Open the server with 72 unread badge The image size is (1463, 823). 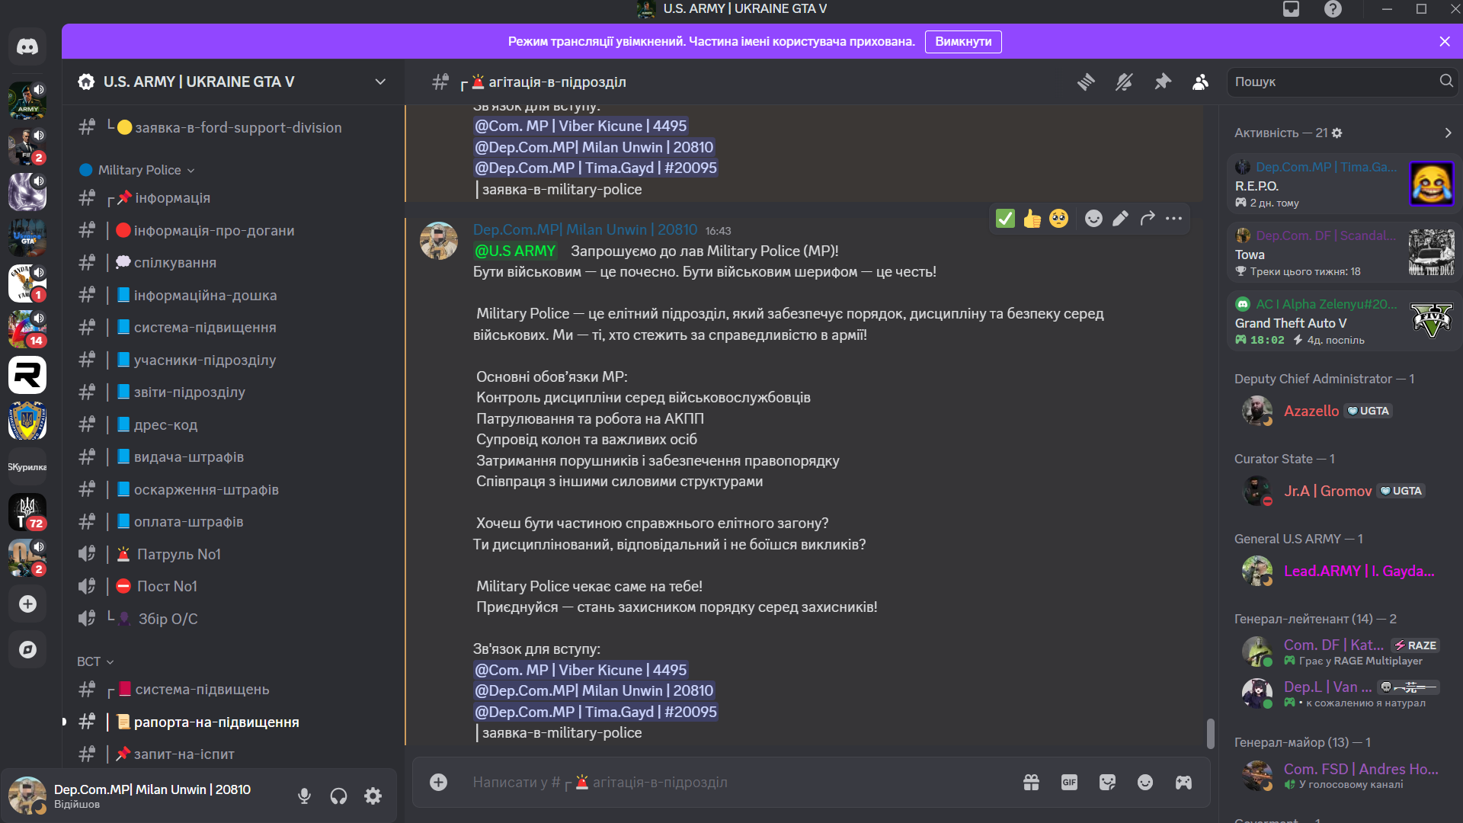pyautogui.click(x=27, y=512)
